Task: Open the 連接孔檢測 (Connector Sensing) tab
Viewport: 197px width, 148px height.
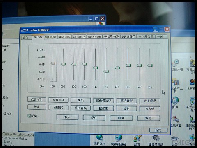Action: click(112, 36)
